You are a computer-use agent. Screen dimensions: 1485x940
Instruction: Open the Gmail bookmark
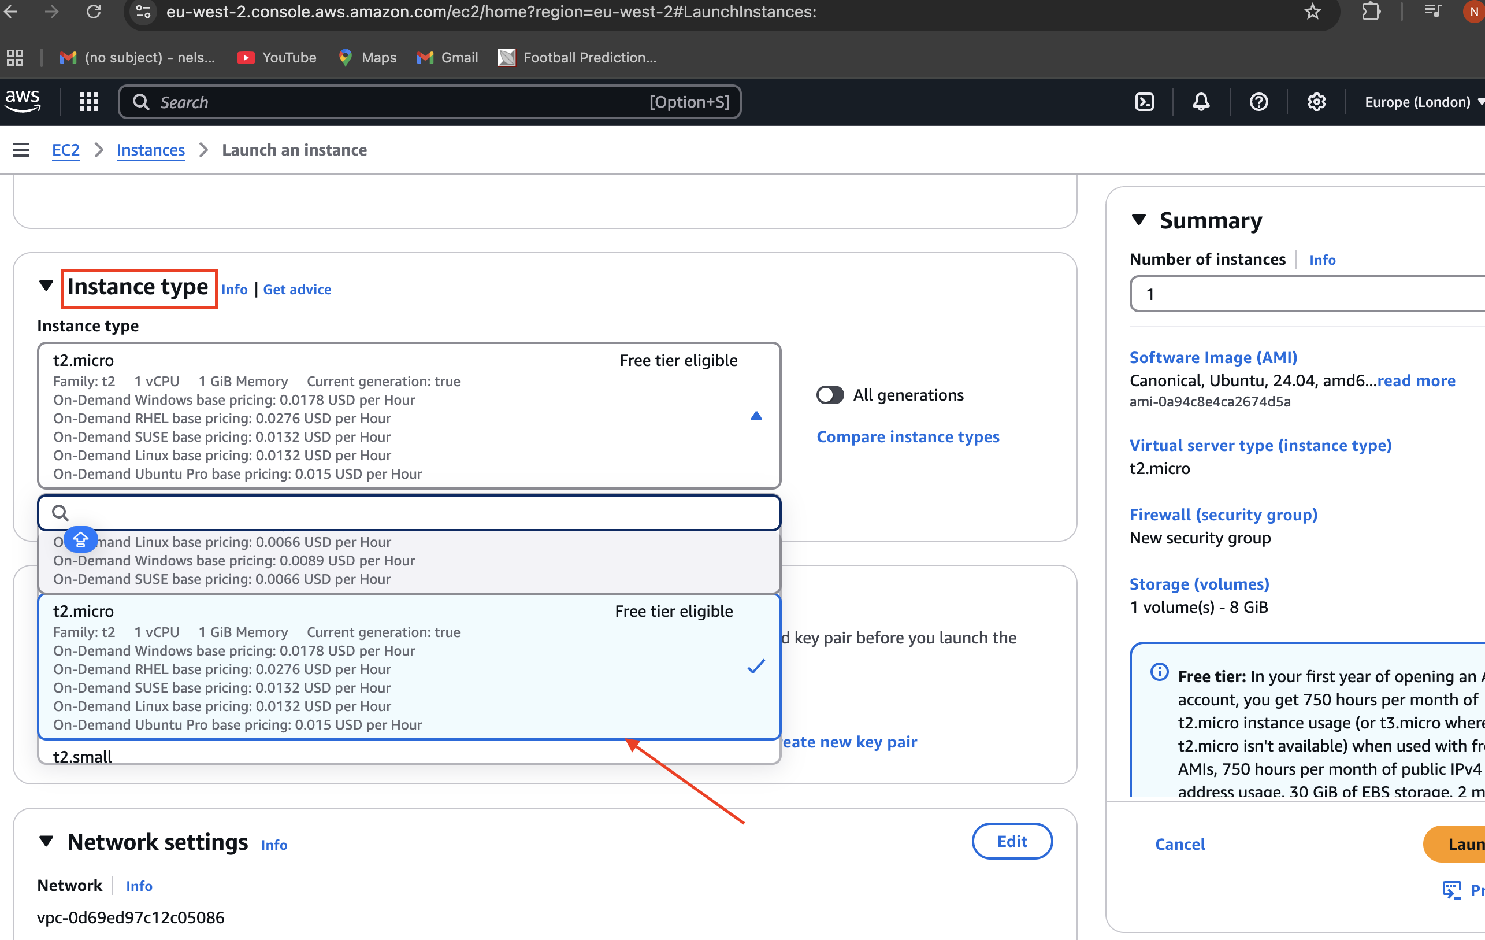point(447,57)
